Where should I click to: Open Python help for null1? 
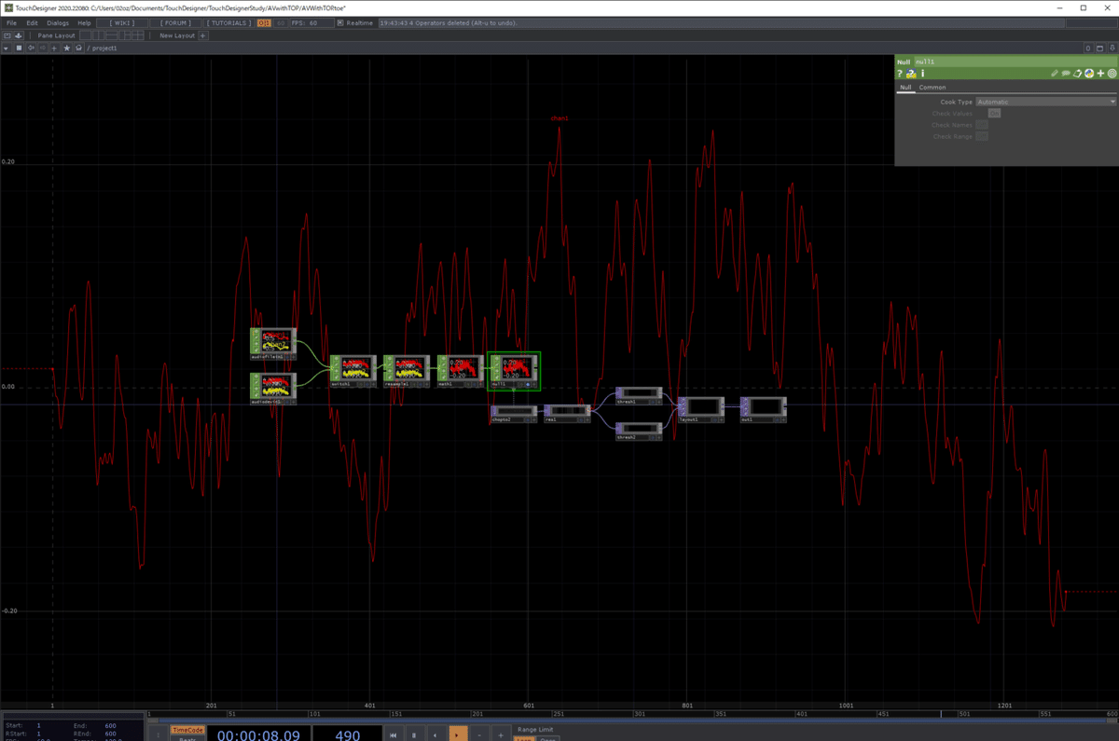(911, 73)
